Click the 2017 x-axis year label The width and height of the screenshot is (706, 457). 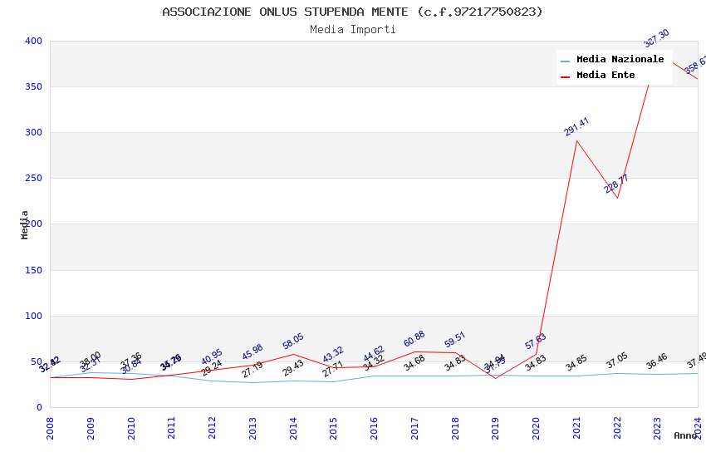tap(414, 428)
